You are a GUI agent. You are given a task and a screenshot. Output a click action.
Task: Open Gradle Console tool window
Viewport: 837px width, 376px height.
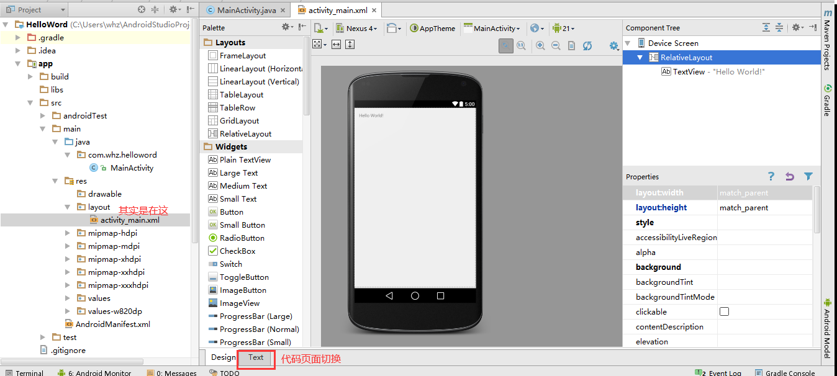tap(785, 373)
